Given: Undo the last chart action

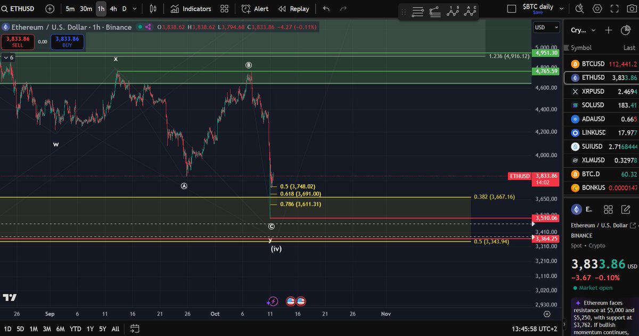Looking at the screenshot, I should 326,9.
